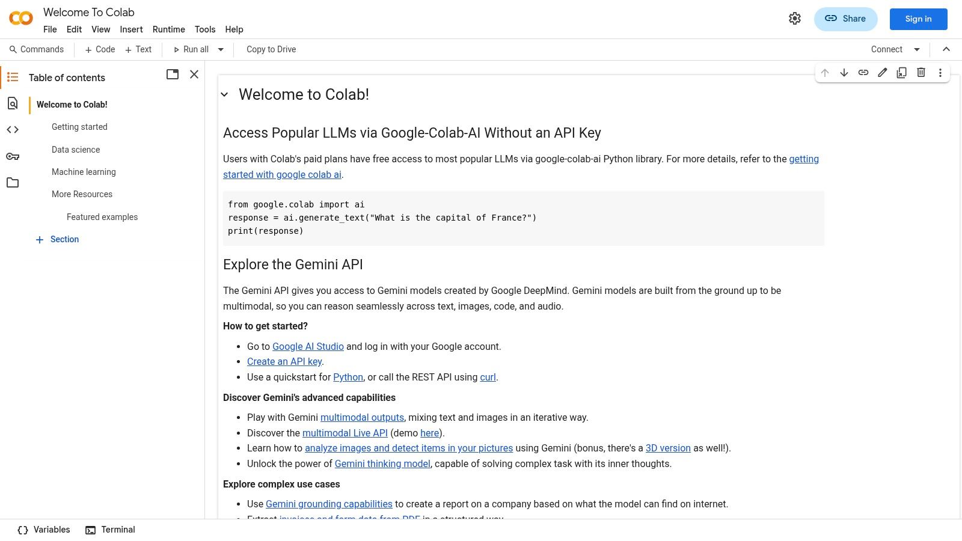Open Code snippets sidebar icon
This screenshot has width=962, height=541.
[13, 130]
